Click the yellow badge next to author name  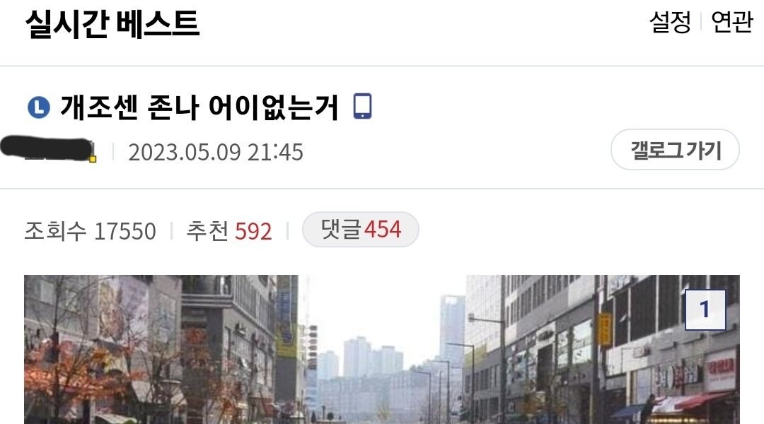(x=93, y=158)
